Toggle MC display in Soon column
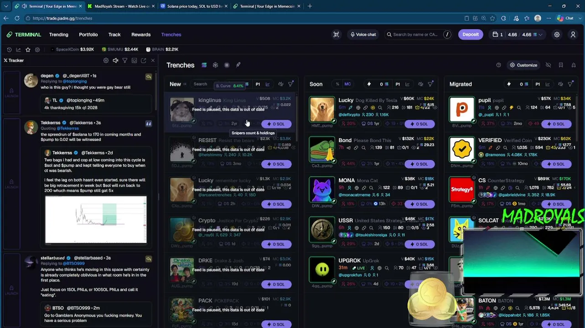 [x=347, y=84]
